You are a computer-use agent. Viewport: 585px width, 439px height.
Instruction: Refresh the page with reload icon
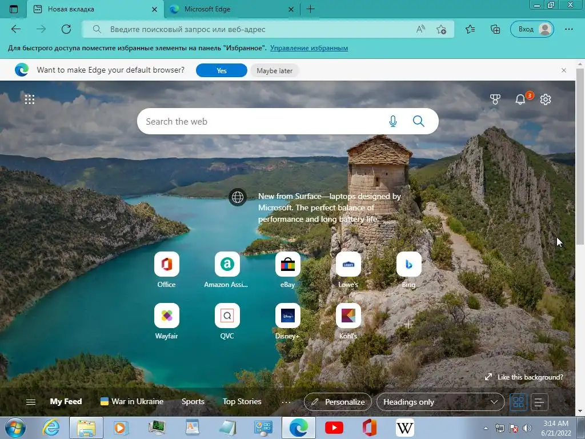coord(66,29)
